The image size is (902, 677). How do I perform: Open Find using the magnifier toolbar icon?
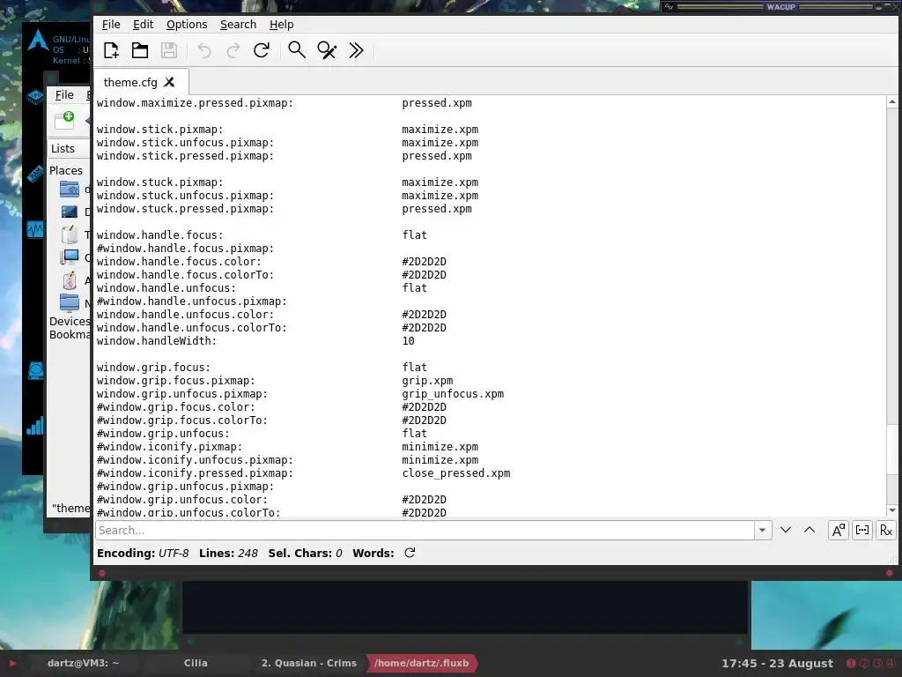point(297,50)
